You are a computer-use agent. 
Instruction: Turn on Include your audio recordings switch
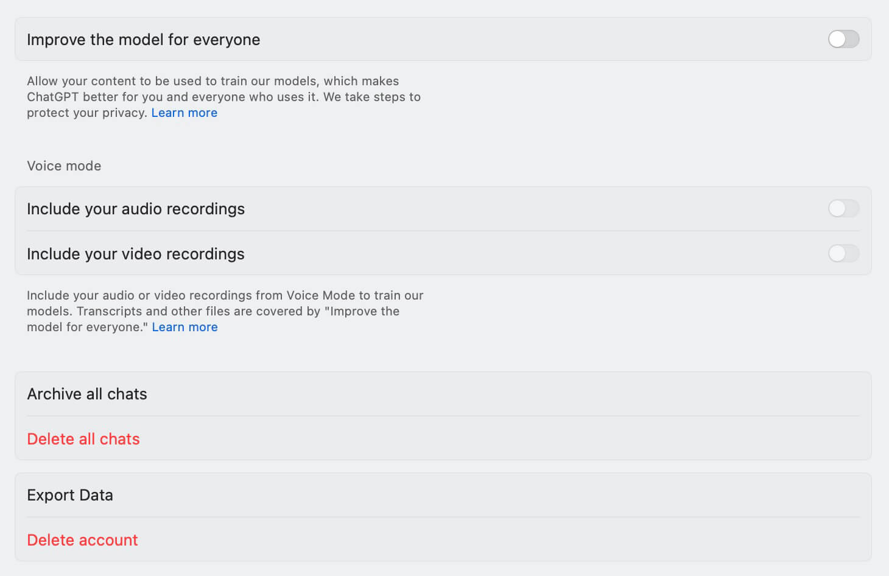843,209
